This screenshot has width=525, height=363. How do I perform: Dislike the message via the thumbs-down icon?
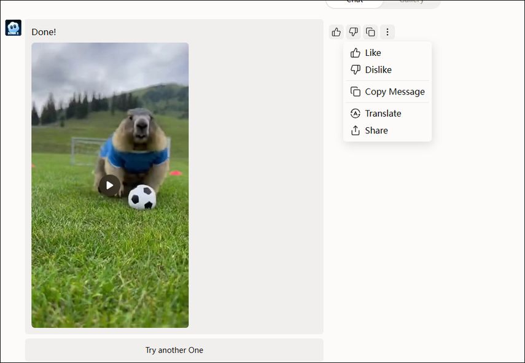click(x=353, y=32)
